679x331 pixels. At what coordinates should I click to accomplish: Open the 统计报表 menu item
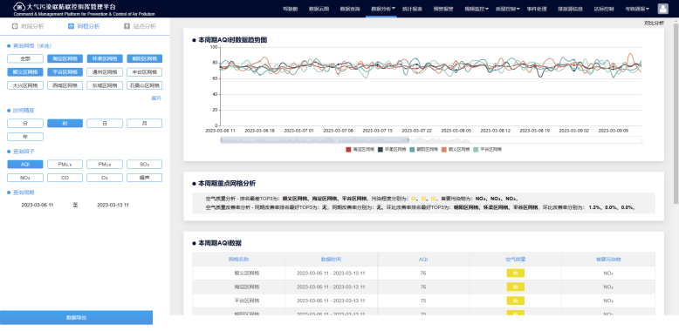click(x=412, y=9)
